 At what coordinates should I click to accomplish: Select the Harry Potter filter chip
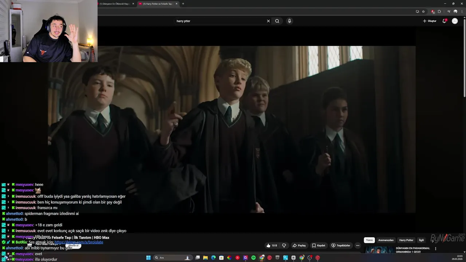point(406,240)
